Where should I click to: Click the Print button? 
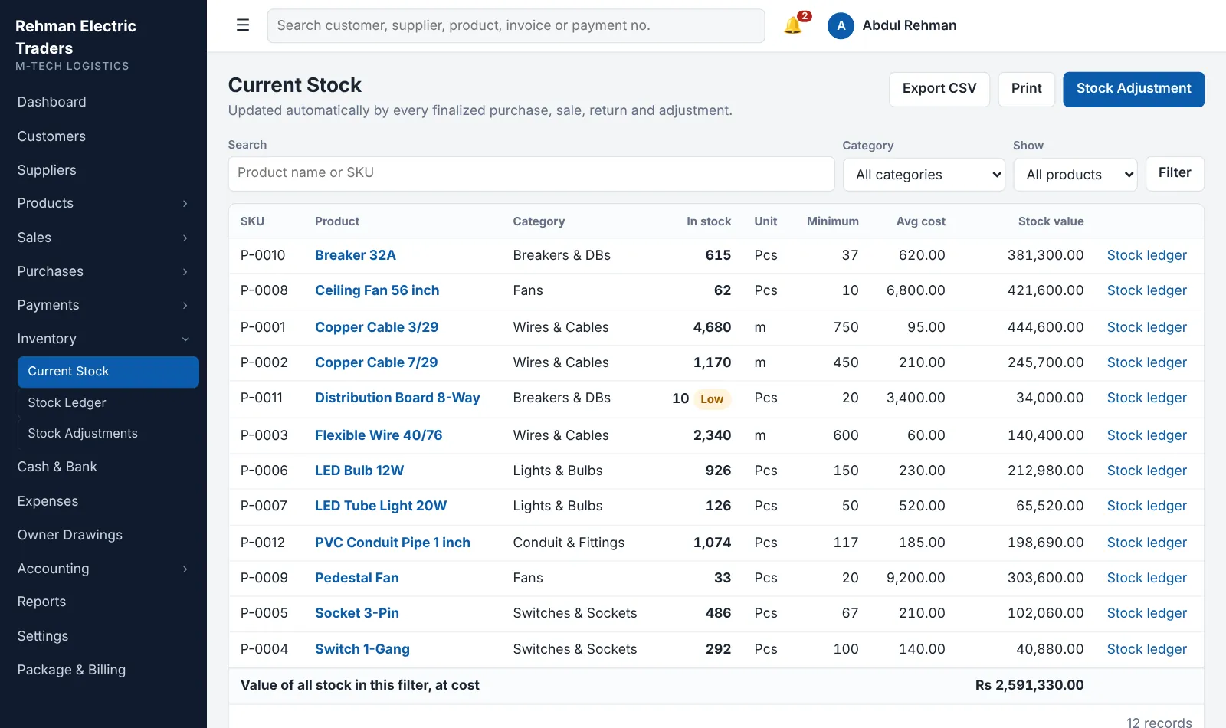[1026, 89]
